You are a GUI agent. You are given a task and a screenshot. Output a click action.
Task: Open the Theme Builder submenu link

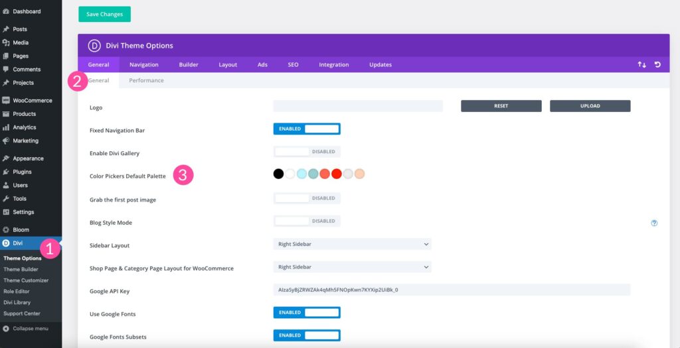[21, 269]
